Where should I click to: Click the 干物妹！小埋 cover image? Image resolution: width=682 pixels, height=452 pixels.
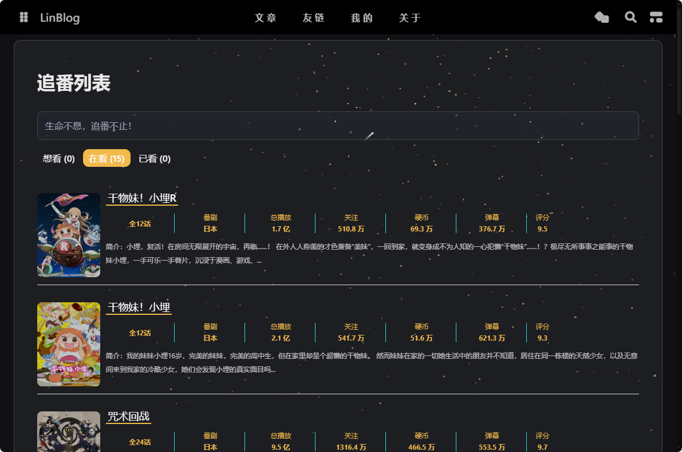(69, 344)
